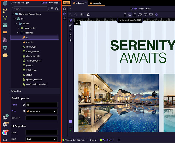
Task: Click the Git branch icon in sidebar
Action: pyautogui.click(x=5, y=11)
